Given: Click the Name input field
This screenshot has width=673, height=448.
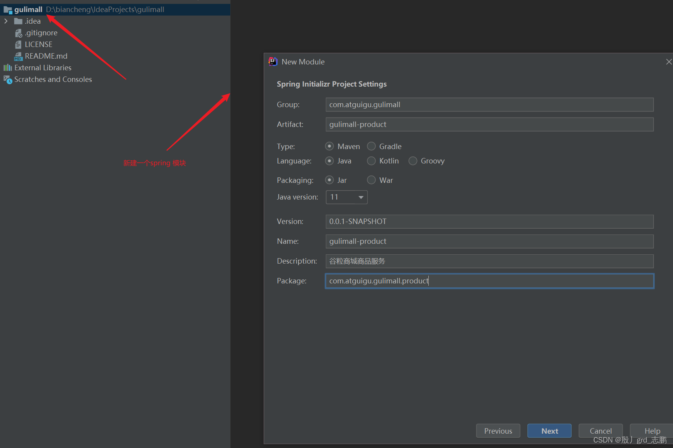Looking at the screenshot, I should tap(489, 241).
